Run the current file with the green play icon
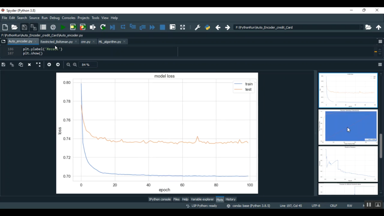Viewport: 384px width, 216px height. coord(63,27)
